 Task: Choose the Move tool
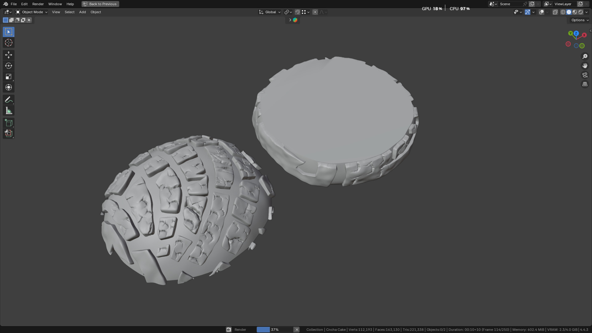click(x=8, y=55)
